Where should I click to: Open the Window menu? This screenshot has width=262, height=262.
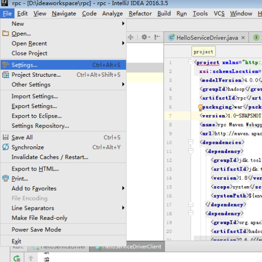coord(241,13)
